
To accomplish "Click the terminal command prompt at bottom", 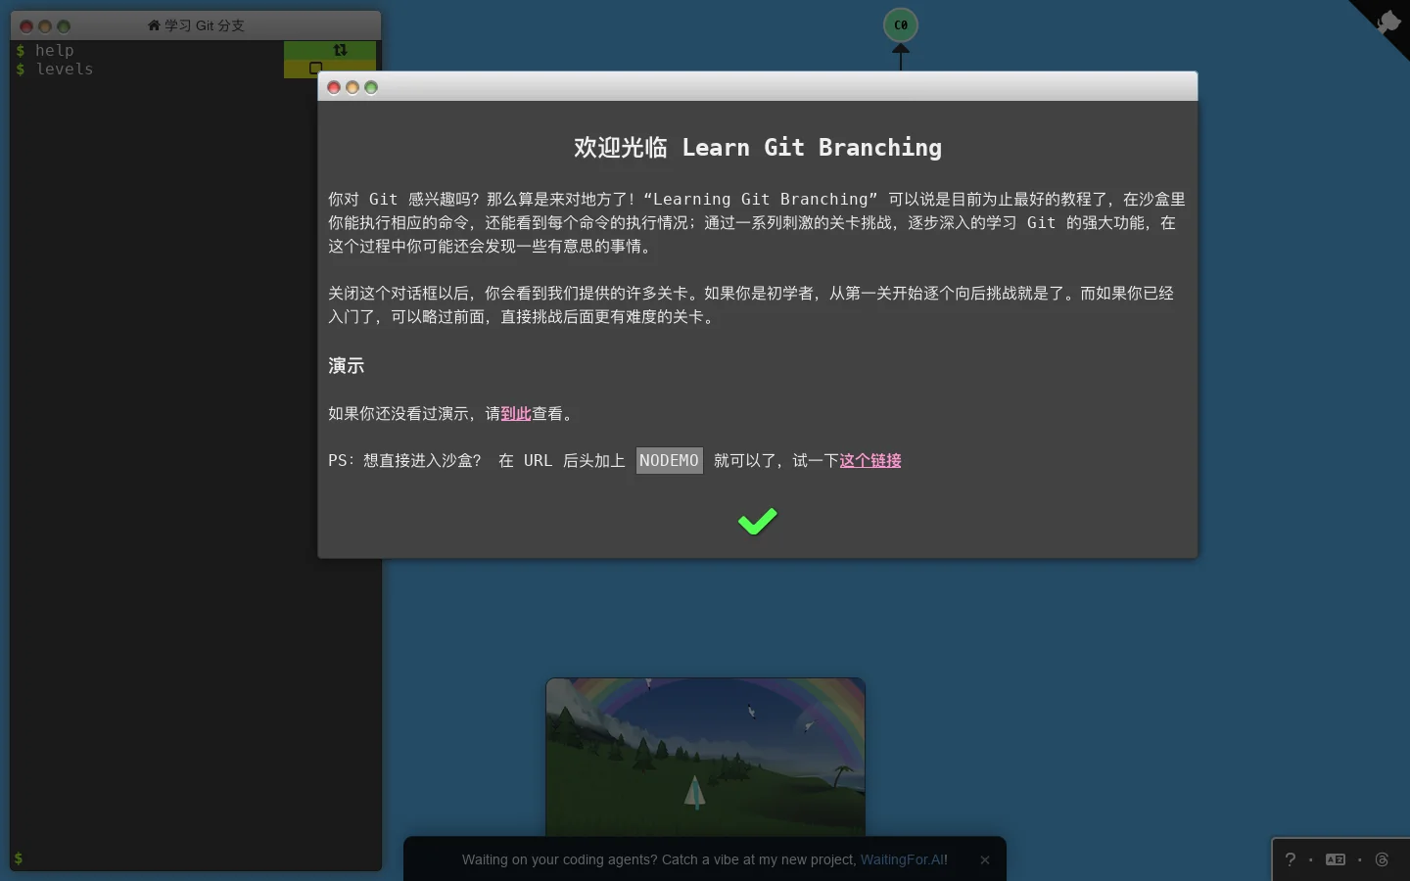I will point(18,858).
